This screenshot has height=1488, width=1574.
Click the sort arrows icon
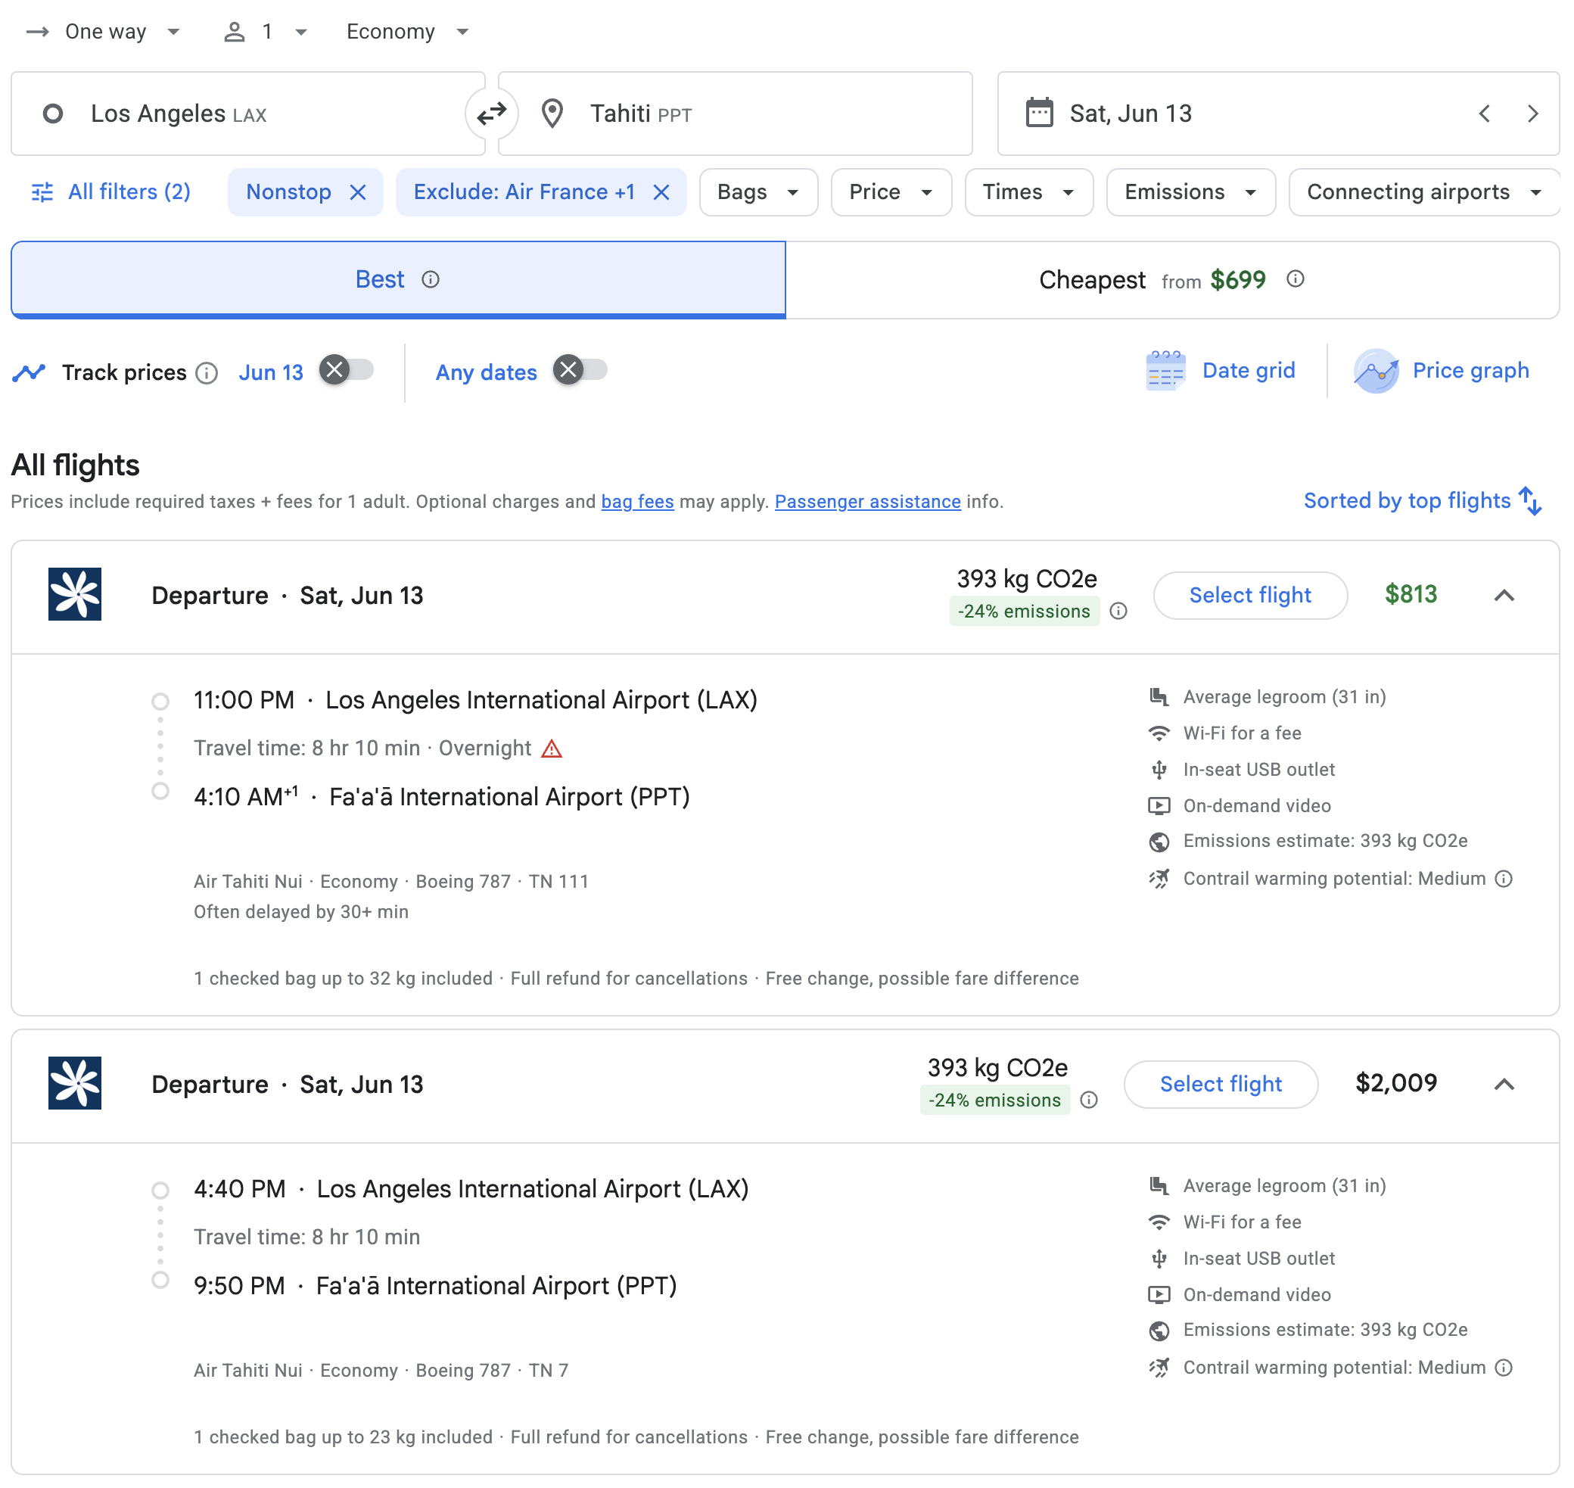(1529, 500)
